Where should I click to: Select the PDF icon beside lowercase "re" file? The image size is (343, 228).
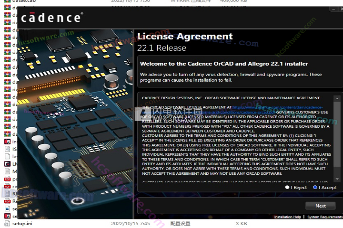tap(7, 186)
